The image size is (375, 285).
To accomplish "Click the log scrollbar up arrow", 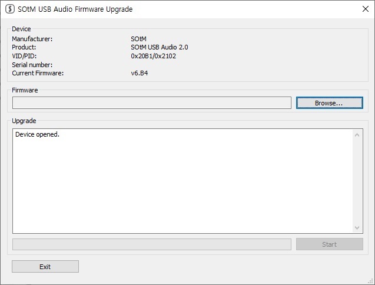I will pyautogui.click(x=357, y=135).
